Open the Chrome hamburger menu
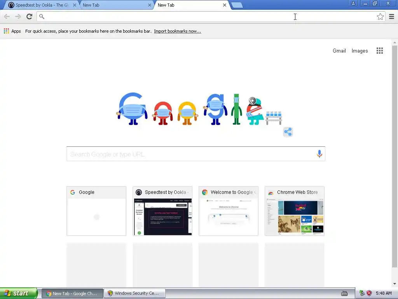 (392, 16)
